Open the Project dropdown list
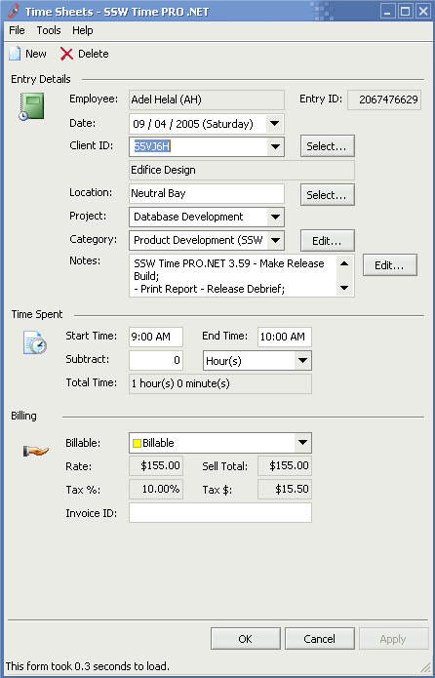Screen dimensions: 435x678 click(275, 218)
